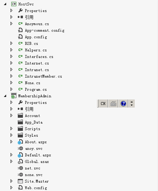Click the anoy.svc service file icon
Screen dimensions: 158x191
20,148
